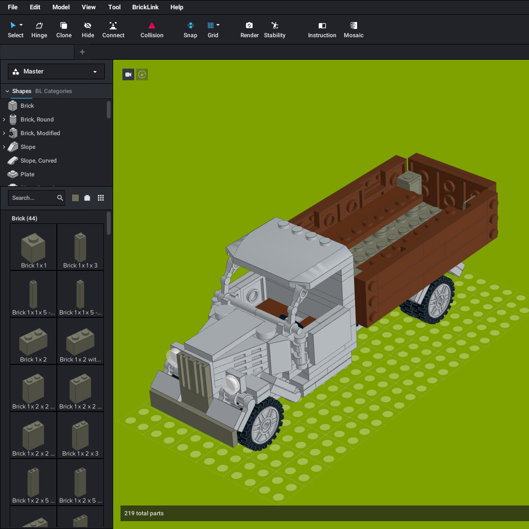Add a new tab with plus button
The height and width of the screenshot is (529, 529).
[x=82, y=52]
